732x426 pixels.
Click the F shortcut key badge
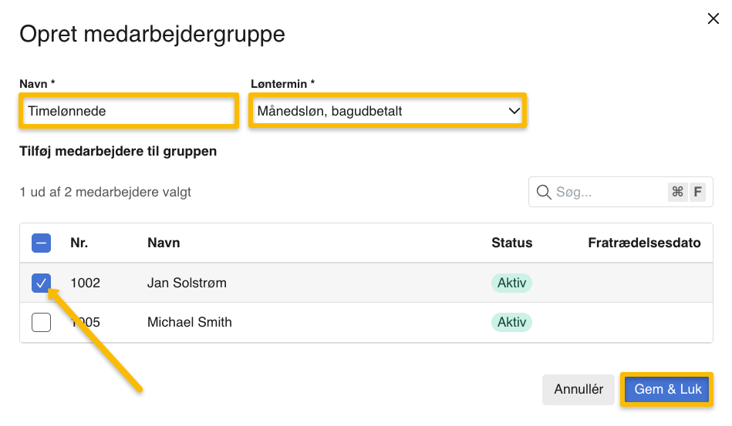click(x=697, y=193)
